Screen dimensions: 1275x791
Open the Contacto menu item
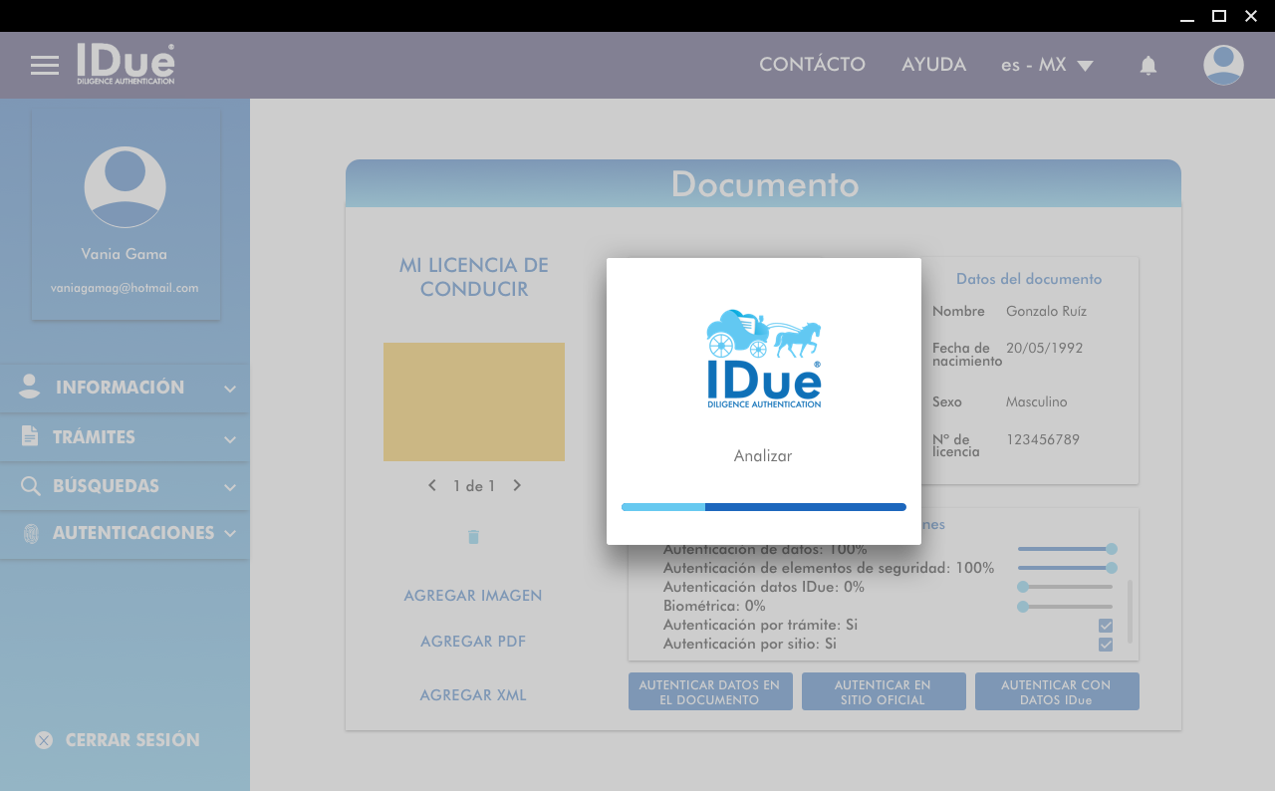(x=812, y=65)
